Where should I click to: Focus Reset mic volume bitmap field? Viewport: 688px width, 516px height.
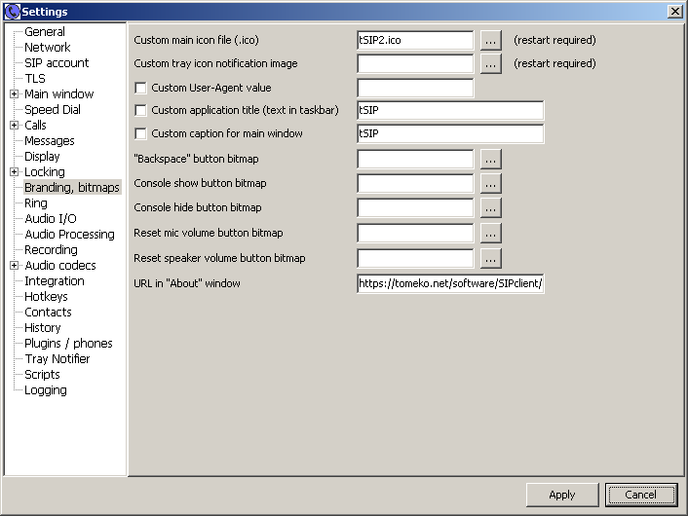point(415,234)
